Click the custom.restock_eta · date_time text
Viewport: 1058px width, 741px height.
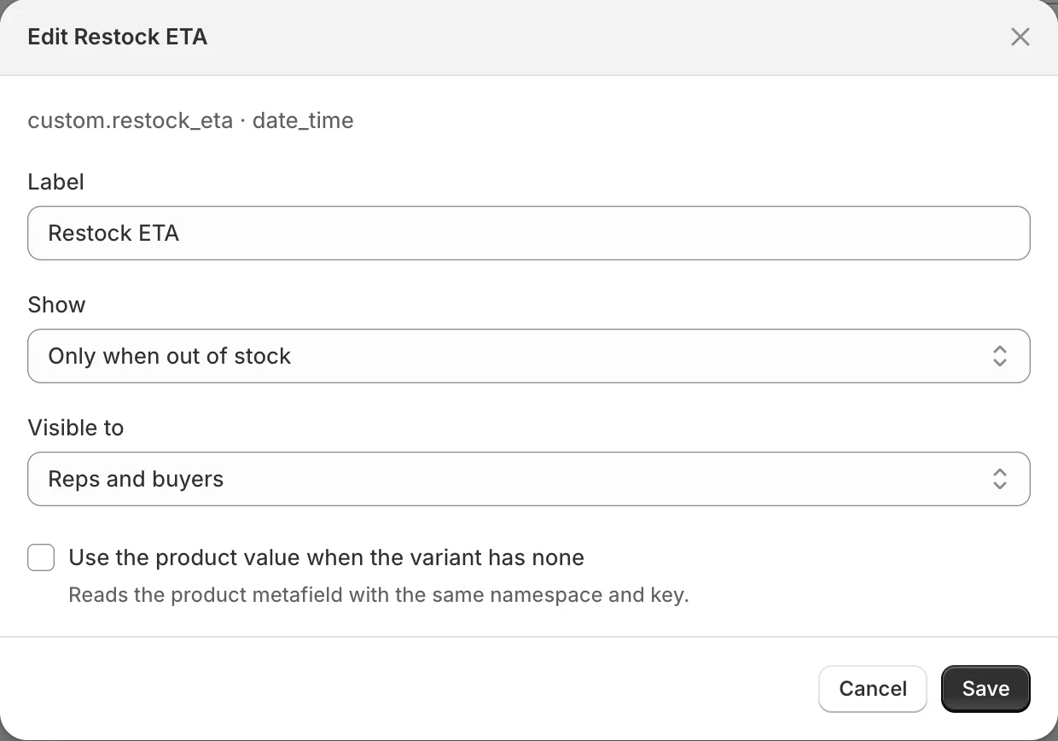pyautogui.click(x=190, y=120)
